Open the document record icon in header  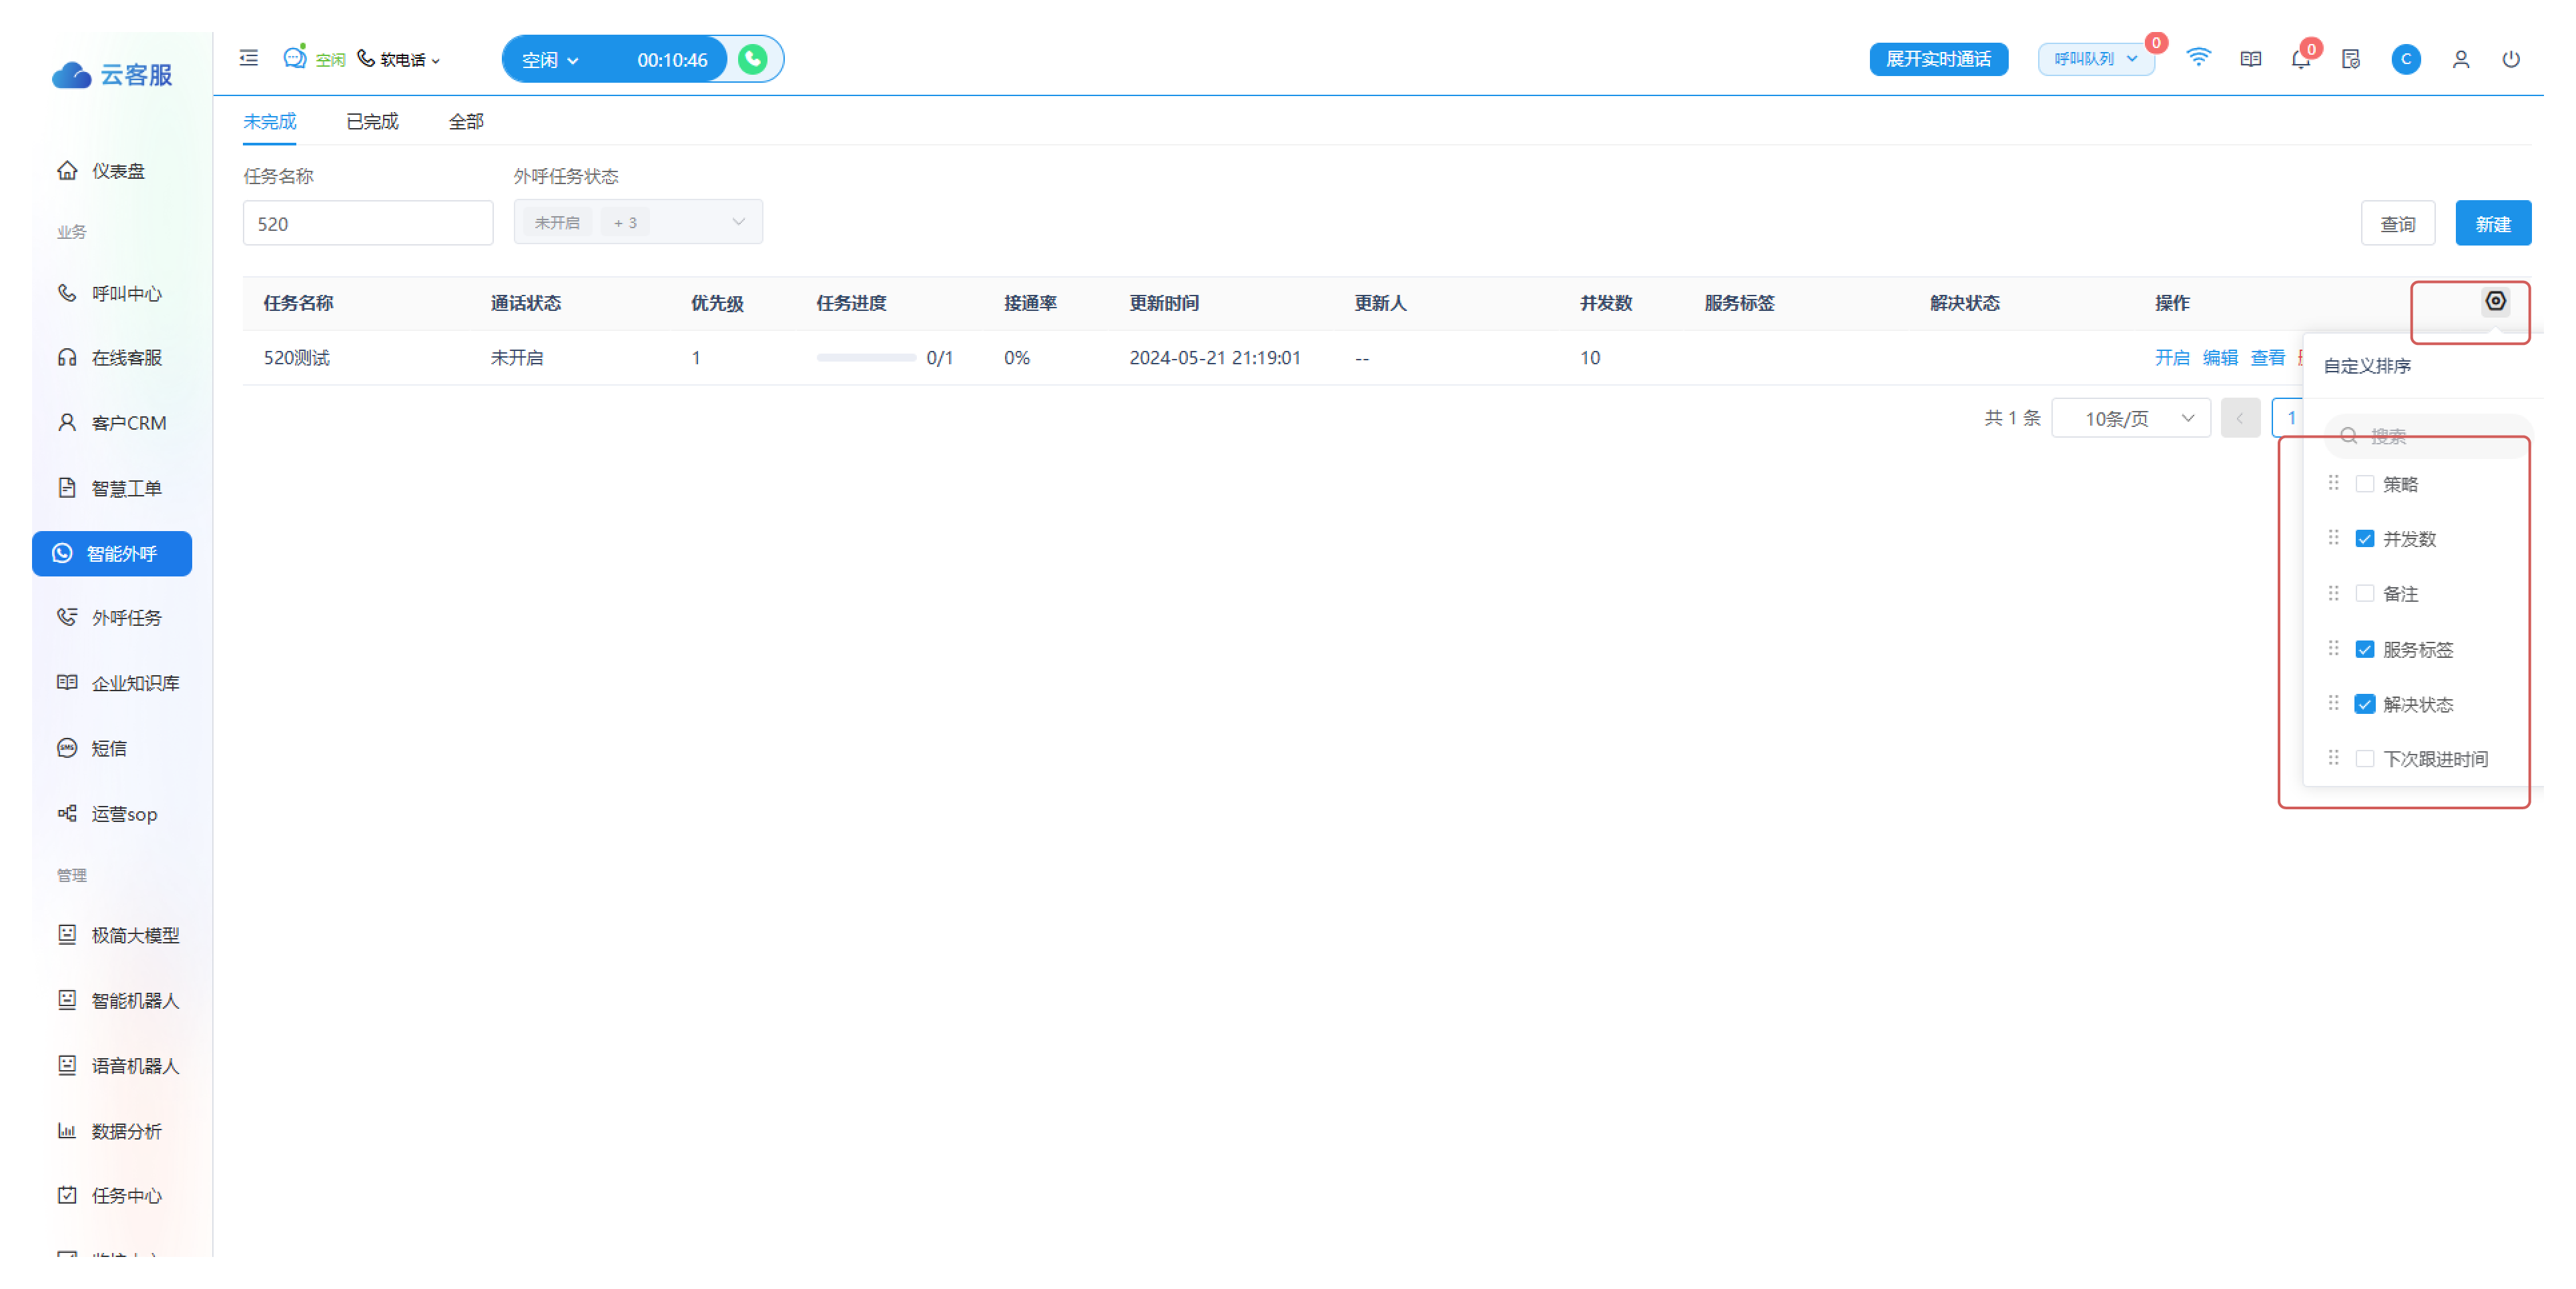(2351, 60)
